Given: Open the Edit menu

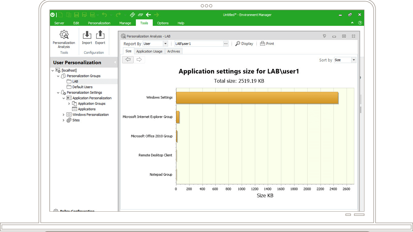Looking at the screenshot, I should click(76, 23).
